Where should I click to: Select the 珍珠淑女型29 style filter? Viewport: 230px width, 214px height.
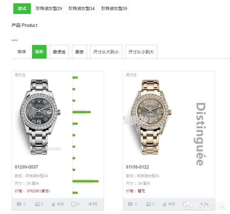coord(49,9)
